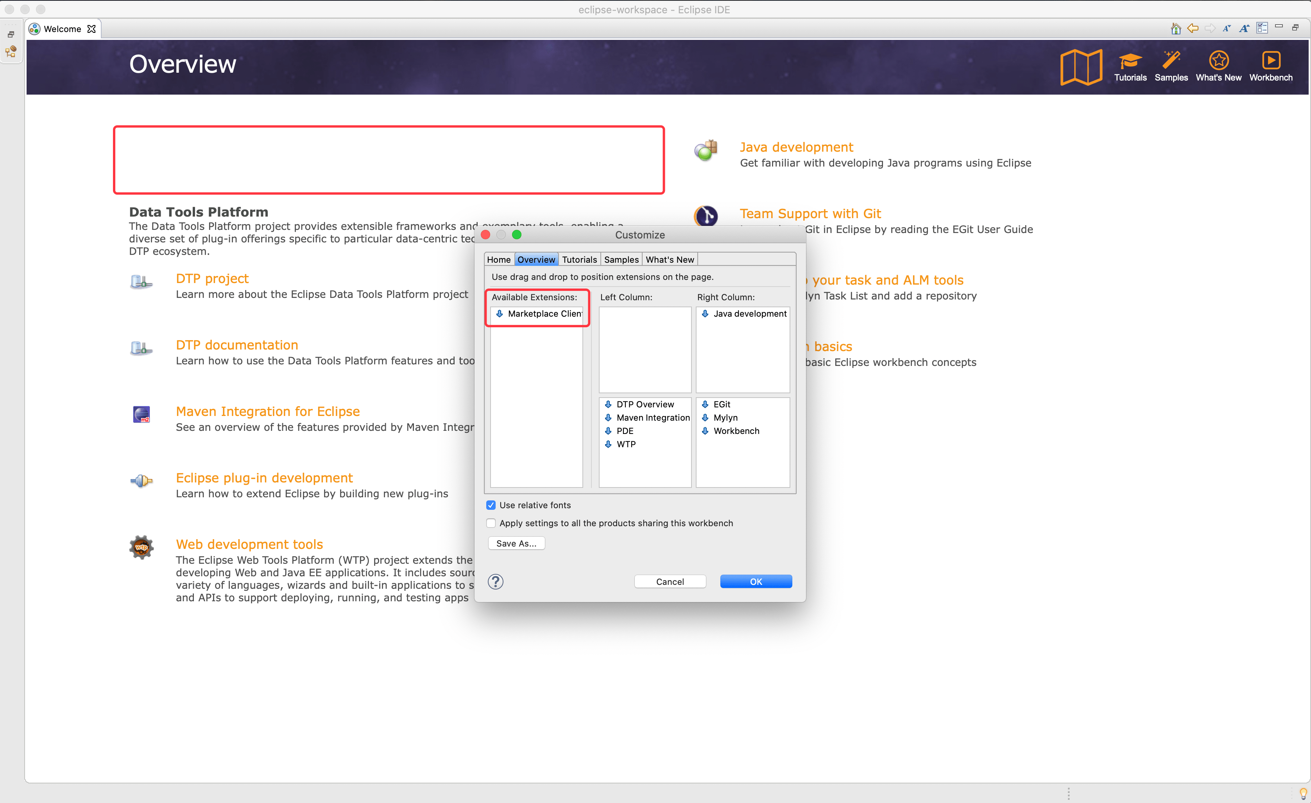This screenshot has width=1311, height=803.
Task: Switch to the Home tab in Customize
Action: (x=498, y=259)
